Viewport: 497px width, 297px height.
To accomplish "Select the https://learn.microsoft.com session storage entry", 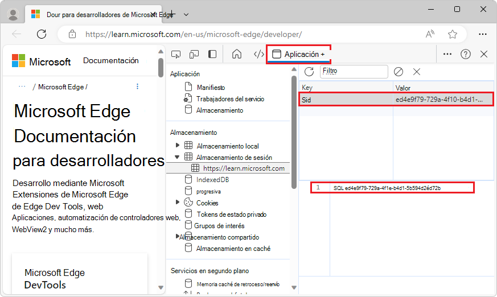I will pyautogui.click(x=228, y=168).
